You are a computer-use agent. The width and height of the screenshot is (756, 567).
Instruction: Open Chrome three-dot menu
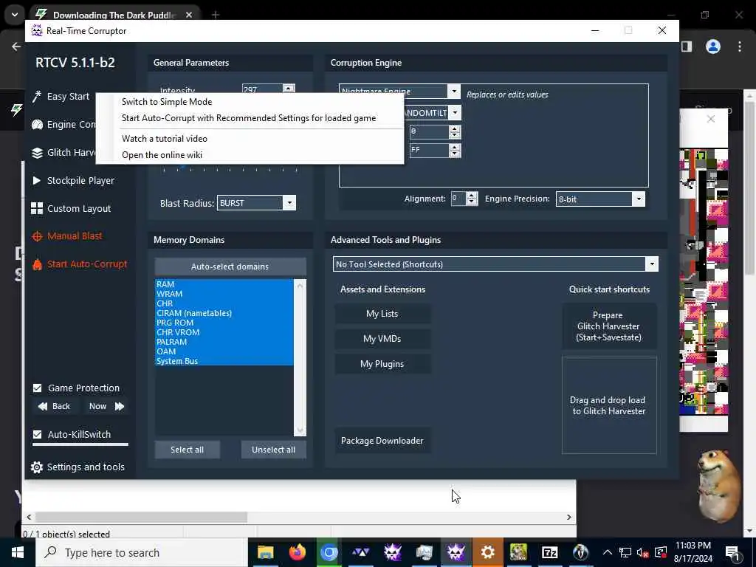pyautogui.click(x=740, y=47)
